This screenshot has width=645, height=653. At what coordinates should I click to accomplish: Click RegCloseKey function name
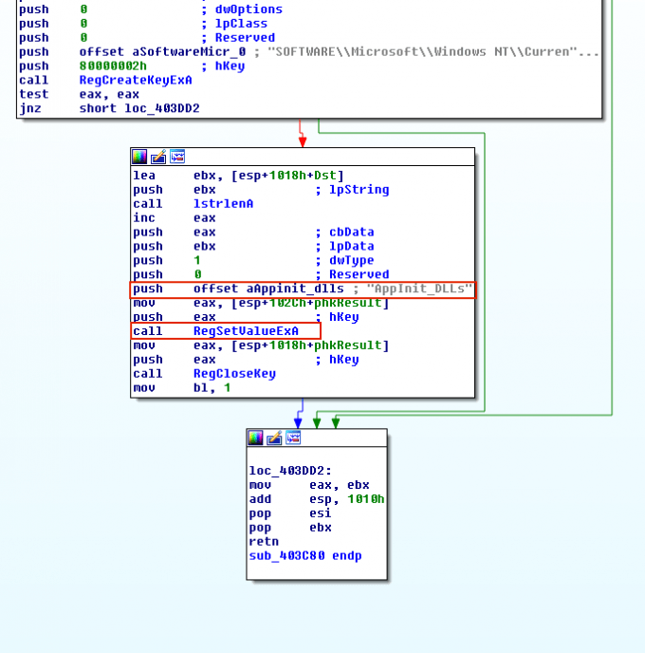[x=234, y=374]
